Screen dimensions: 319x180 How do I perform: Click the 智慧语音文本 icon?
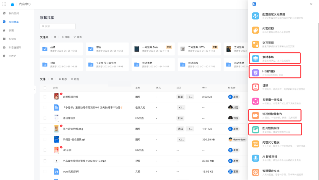tap(255, 172)
